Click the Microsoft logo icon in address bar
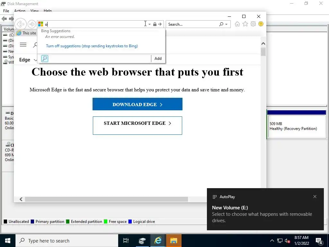 [x=41, y=24]
